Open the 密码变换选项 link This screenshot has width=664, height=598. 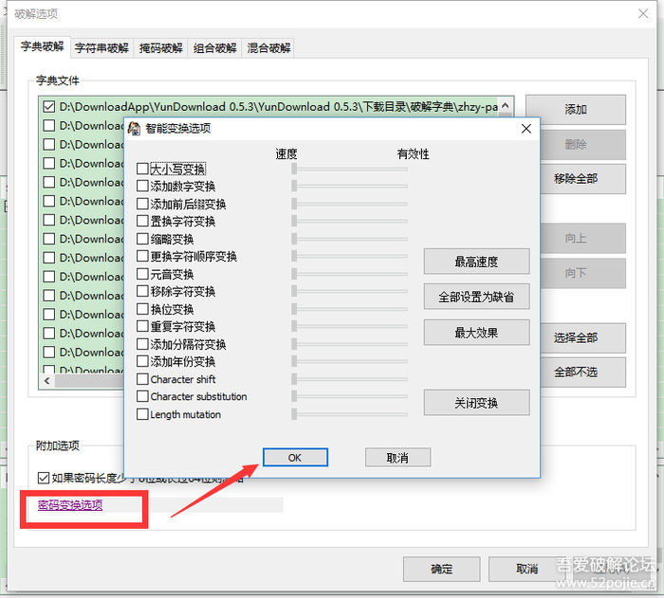tap(70, 505)
